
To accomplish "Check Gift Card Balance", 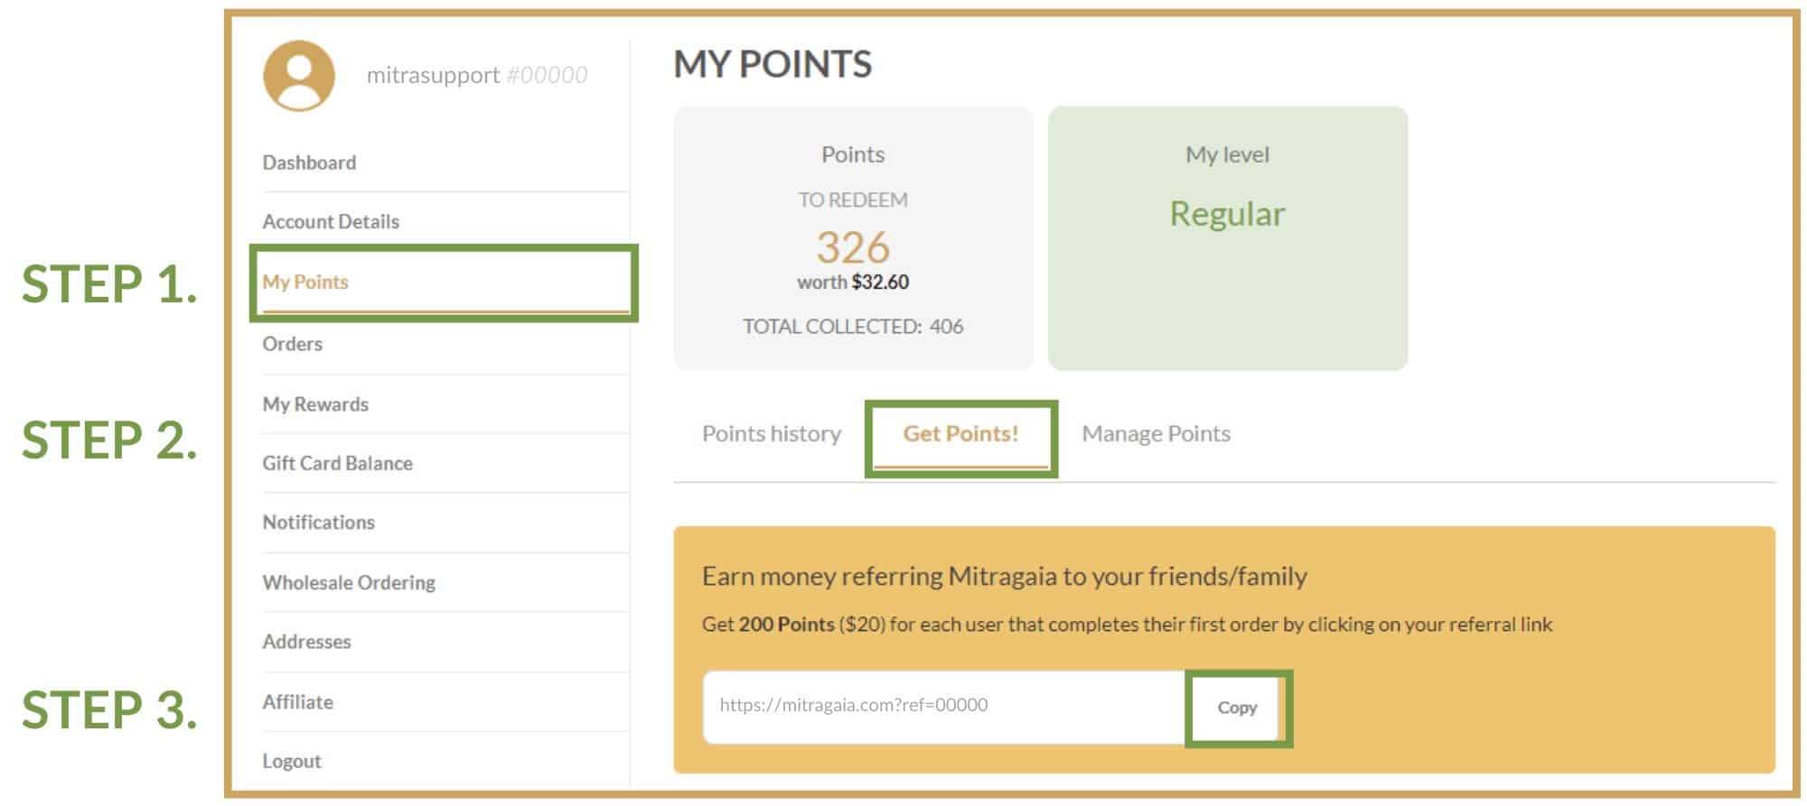I will [337, 463].
